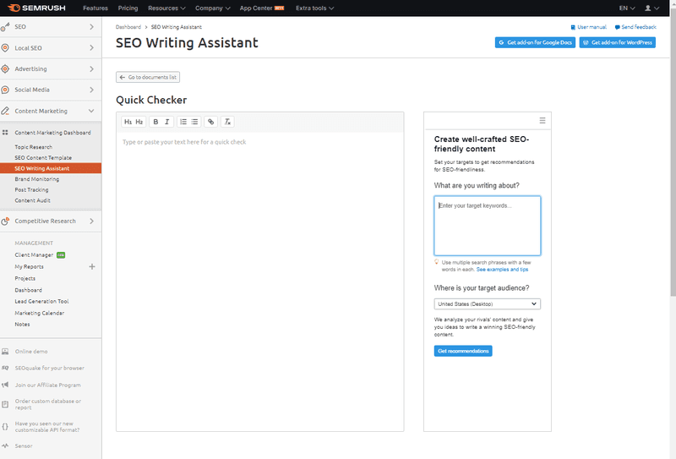
Task: Toggle italic formatting in editor
Action: 166,122
